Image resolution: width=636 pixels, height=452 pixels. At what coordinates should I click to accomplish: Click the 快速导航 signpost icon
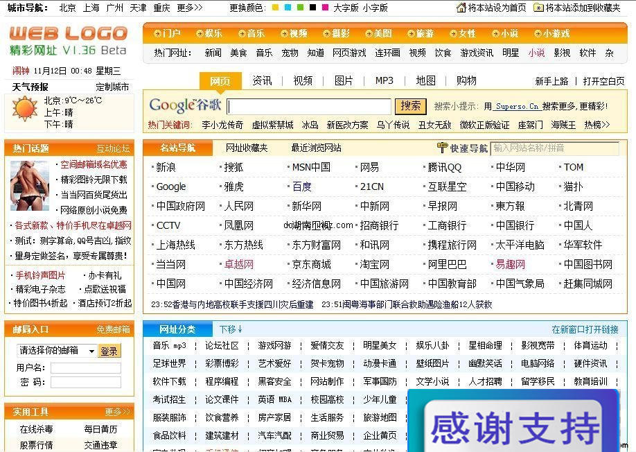pos(442,147)
